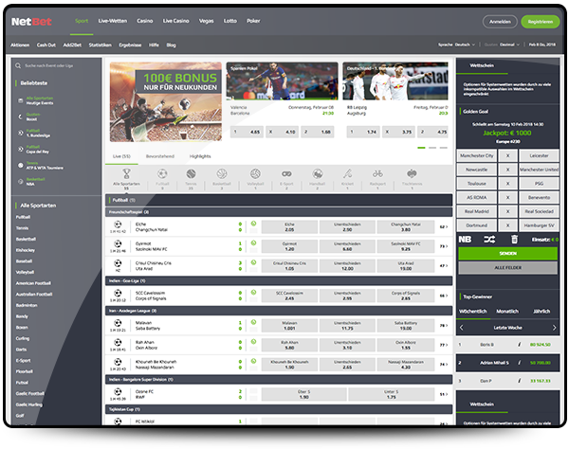Open NBA basketball icon in Beliebteste
The width and height of the screenshot is (569, 449).
[21, 182]
